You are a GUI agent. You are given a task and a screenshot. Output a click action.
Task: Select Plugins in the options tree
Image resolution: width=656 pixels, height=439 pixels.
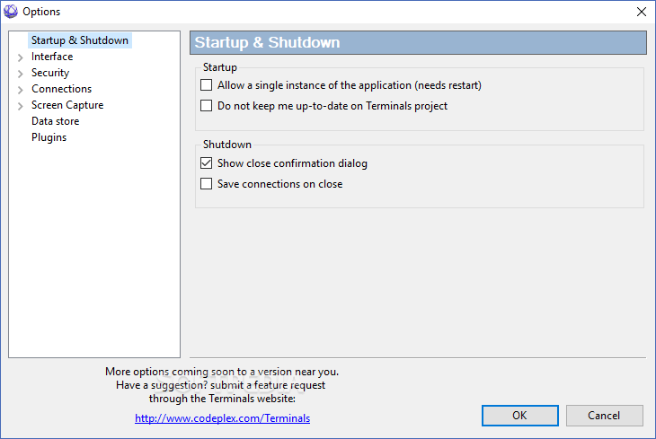[x=49, y=137]
